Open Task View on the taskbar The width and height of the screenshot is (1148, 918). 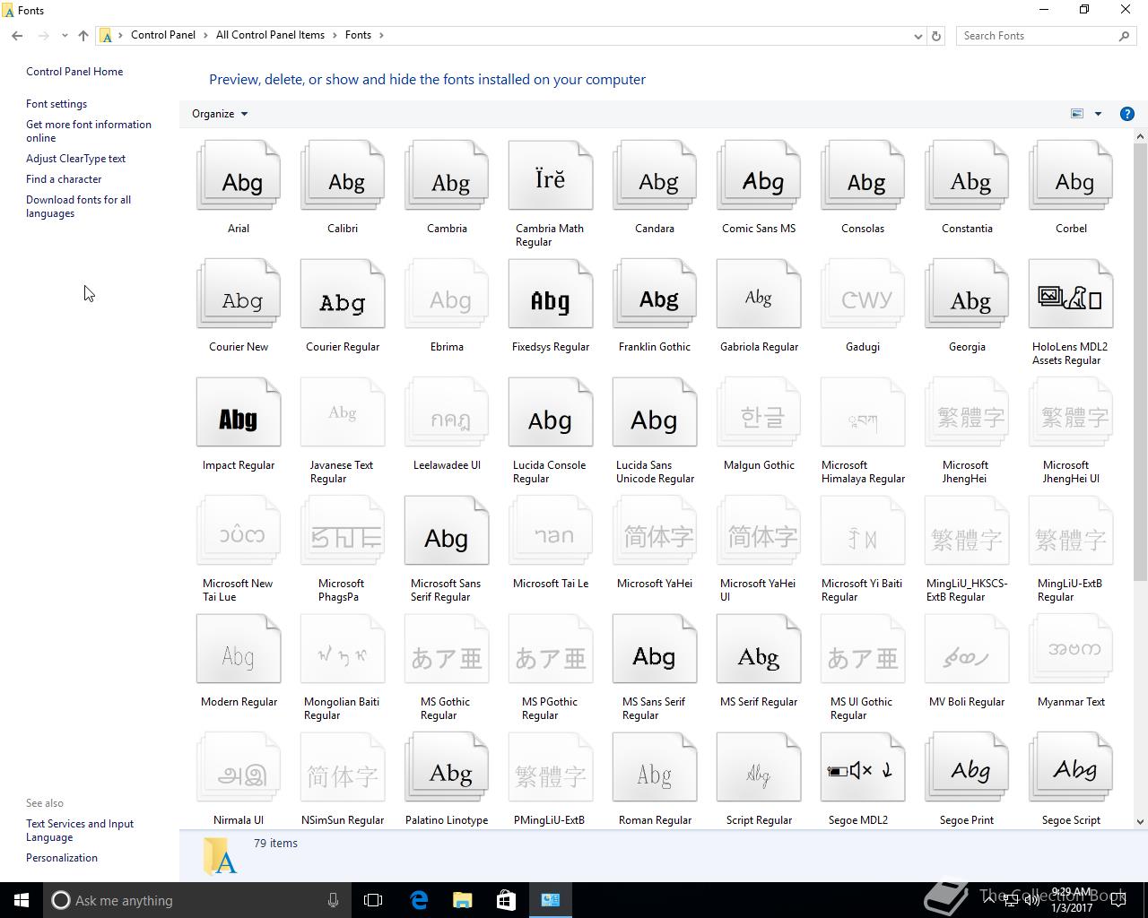(373, 900)
